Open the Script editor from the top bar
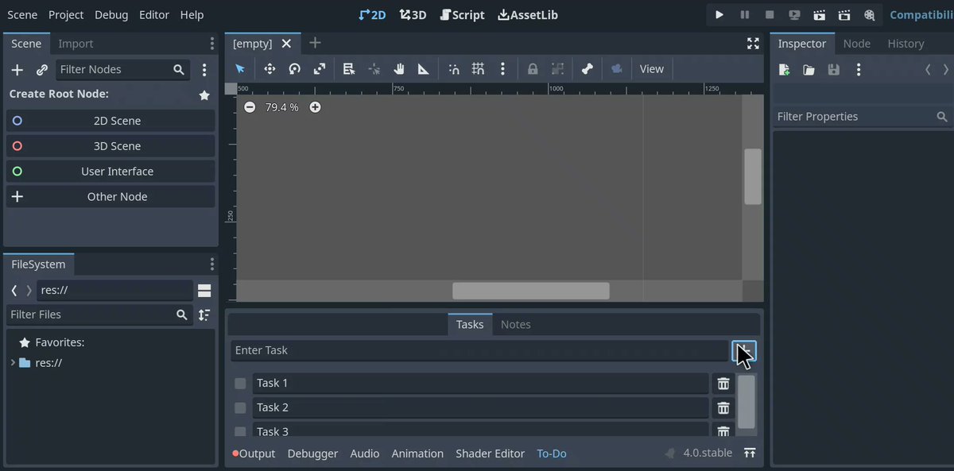 (x=462, y=14)
